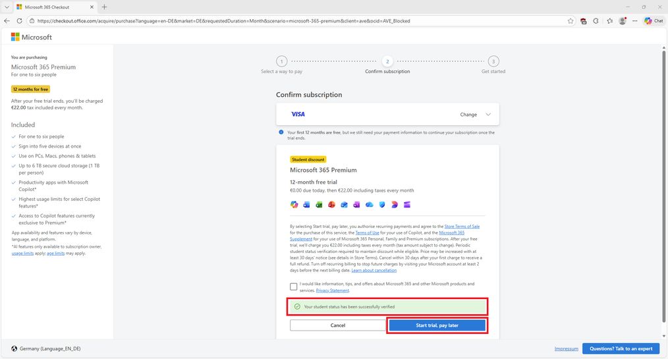The width and height of the screenshot is (668, 359).
Task: Add page to favorites with star icon
Action: point(571,21)
